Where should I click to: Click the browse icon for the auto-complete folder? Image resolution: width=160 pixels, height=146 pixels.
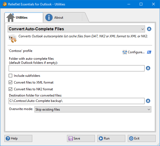[x=148, y=68]
